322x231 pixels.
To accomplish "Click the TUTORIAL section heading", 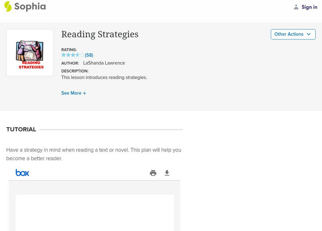I will (21, 130).
